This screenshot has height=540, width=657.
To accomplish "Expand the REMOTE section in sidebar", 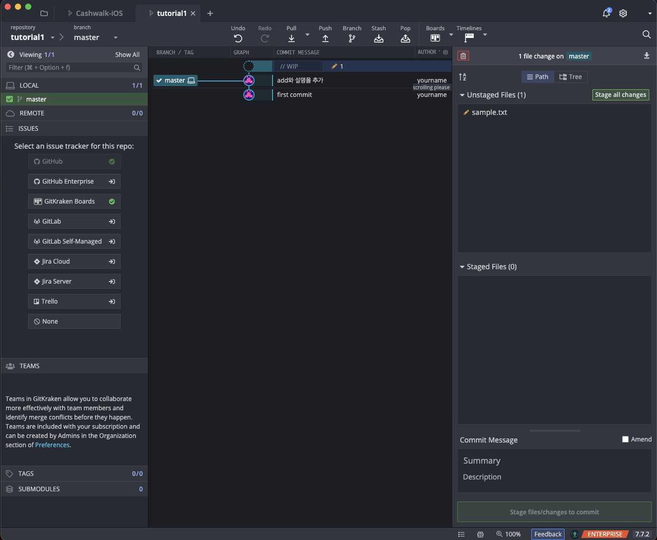I will pos(32,113).
